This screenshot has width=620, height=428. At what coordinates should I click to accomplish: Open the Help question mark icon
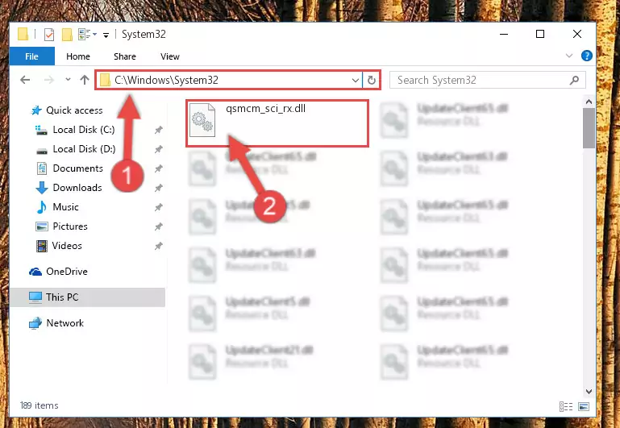pyautogui.click(x=586, y=56)
